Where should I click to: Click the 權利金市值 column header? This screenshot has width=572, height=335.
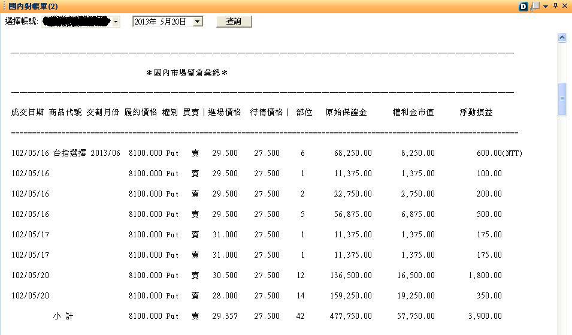coord(413,113)
